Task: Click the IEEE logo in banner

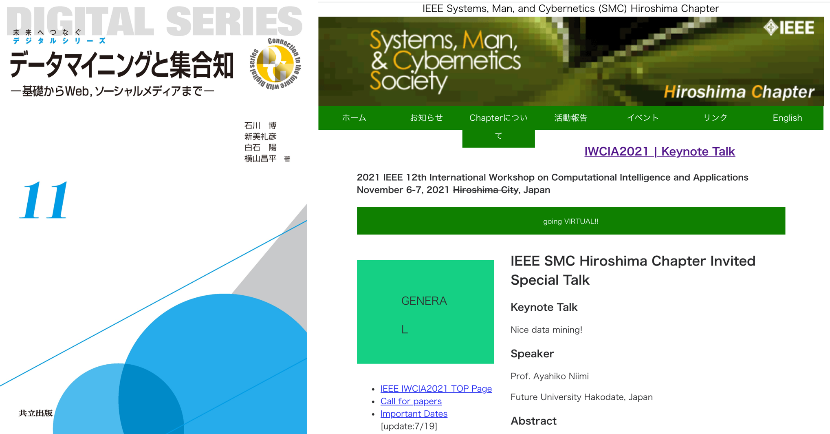Action: [788, 28]
